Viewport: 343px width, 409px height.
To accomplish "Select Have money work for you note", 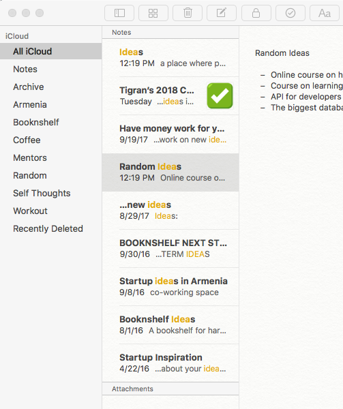I will [x=170, y=134].
